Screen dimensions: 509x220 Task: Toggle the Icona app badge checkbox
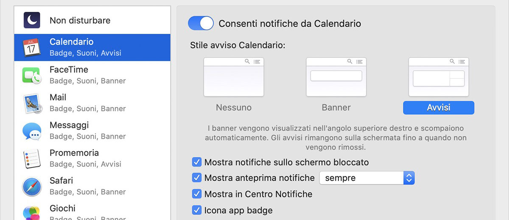pos(197,210)
